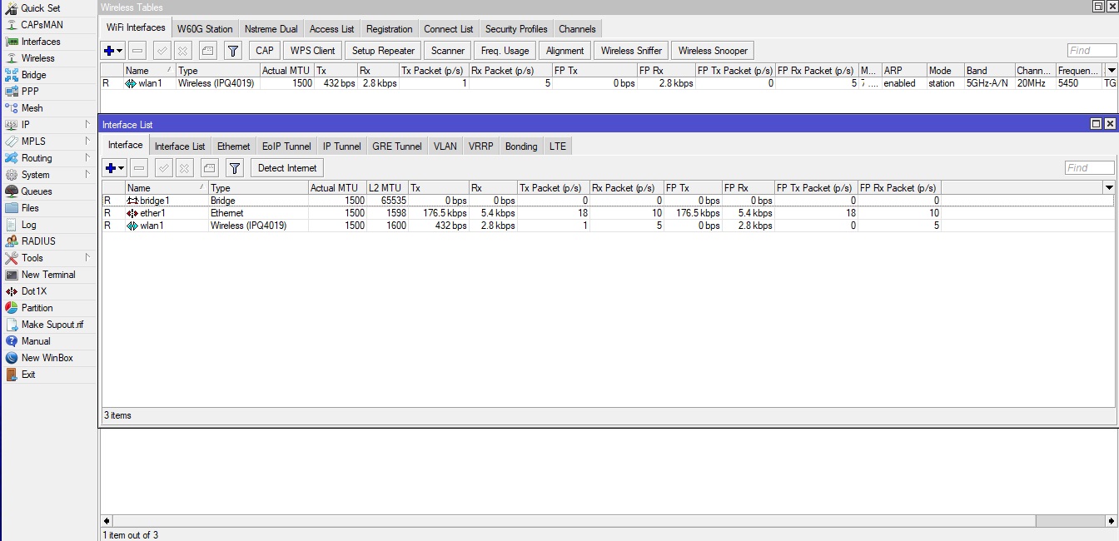
Task: Click the Find field in Interface List
Action: tap(1088, 167)
